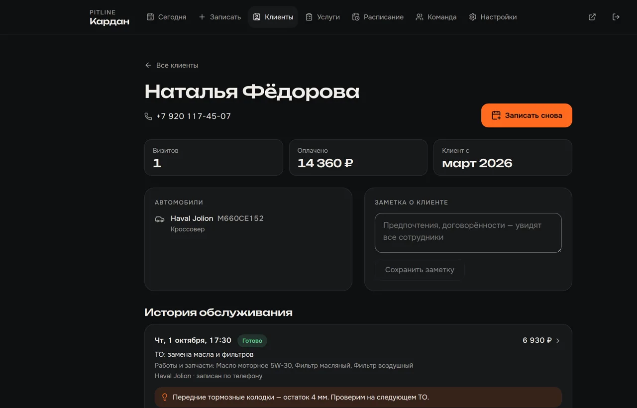Click the Готово status badge
The height and width of the screenshot is (408, 637).
click(x=252, y=341)
